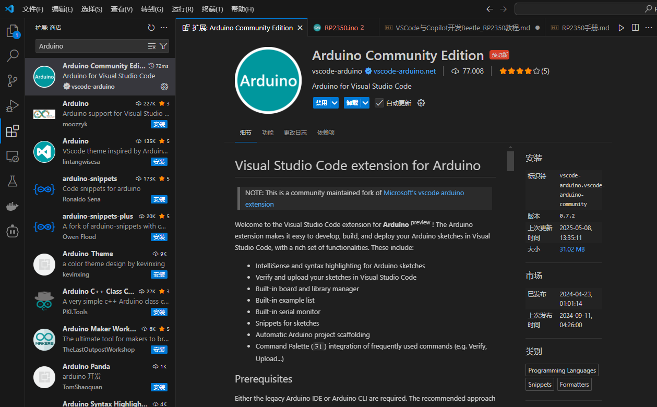Go forward with the right arrow
The image size is (657, 407).
coord(503,9)
